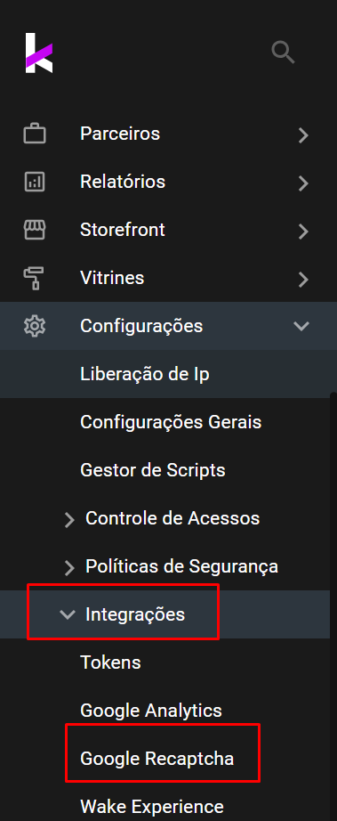Expand the Relatórios chevron arrow
Viewport: 337px width, 821px height.
pyautogui.click(x=303, y=183)
